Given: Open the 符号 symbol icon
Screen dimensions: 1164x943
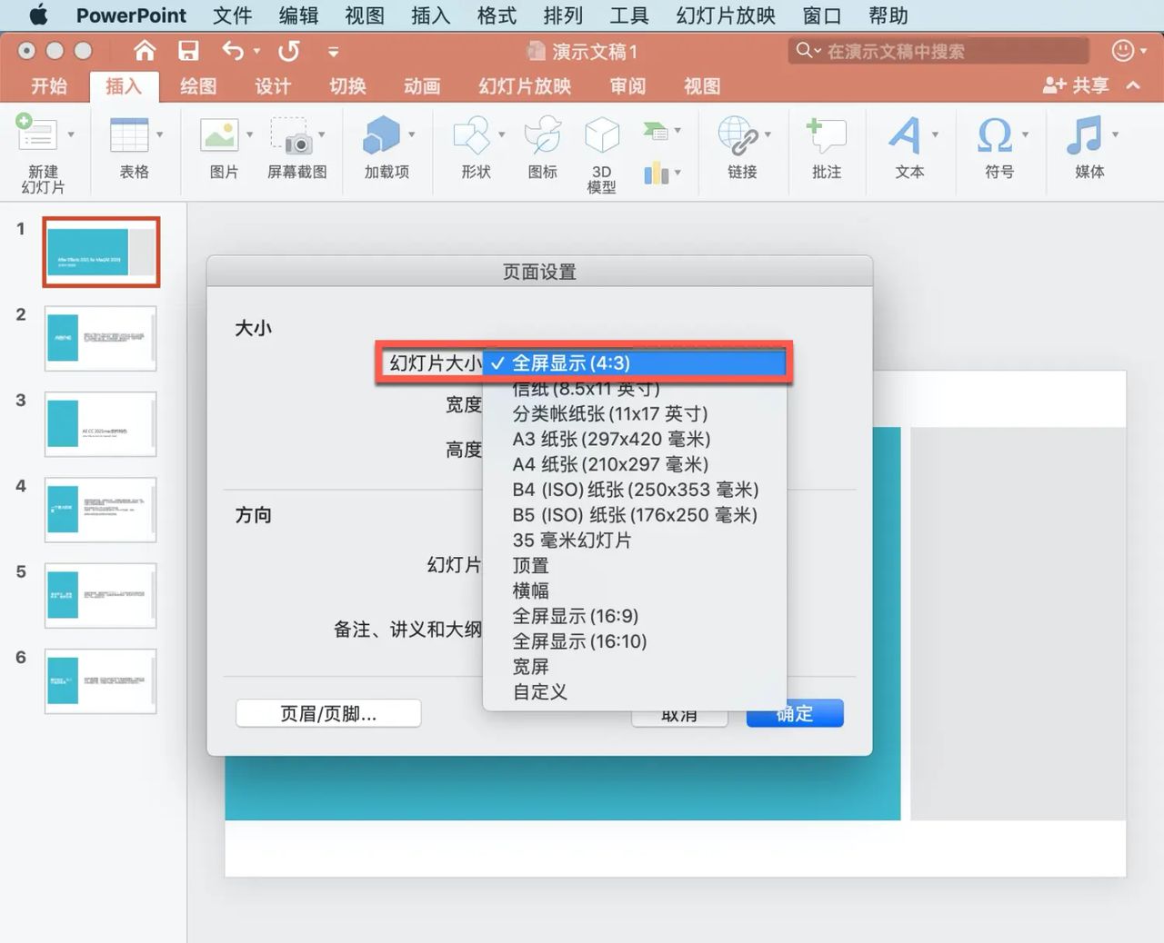Looking at the screenshot, I should click(995, 134).
